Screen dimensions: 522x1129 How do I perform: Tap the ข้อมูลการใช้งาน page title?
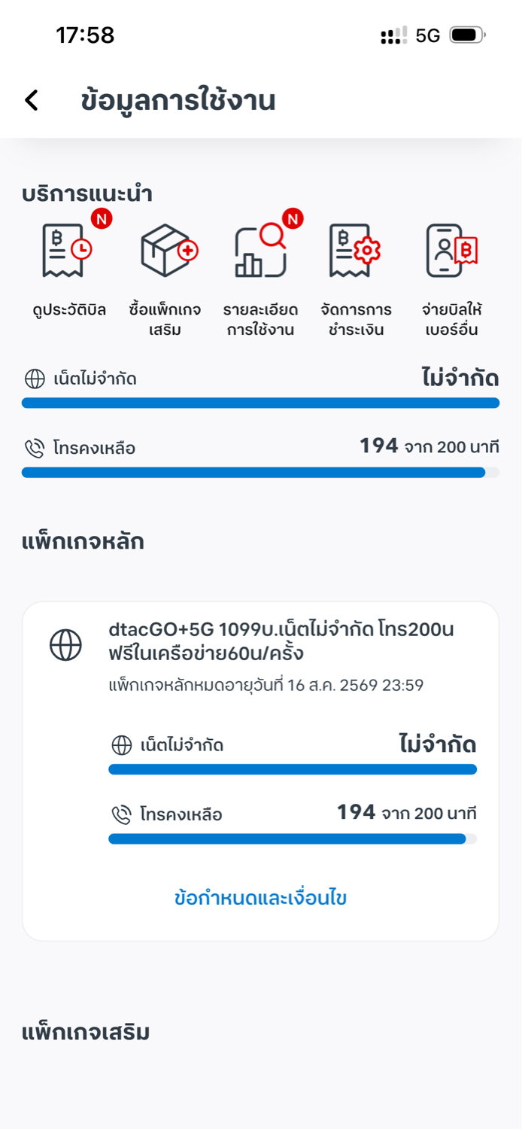coord(178,100)
